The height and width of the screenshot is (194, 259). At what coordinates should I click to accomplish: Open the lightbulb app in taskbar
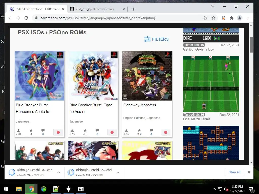68,189
